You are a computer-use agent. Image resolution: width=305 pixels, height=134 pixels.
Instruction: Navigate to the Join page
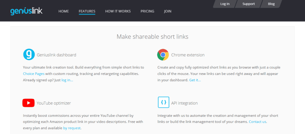click(168, 11)
